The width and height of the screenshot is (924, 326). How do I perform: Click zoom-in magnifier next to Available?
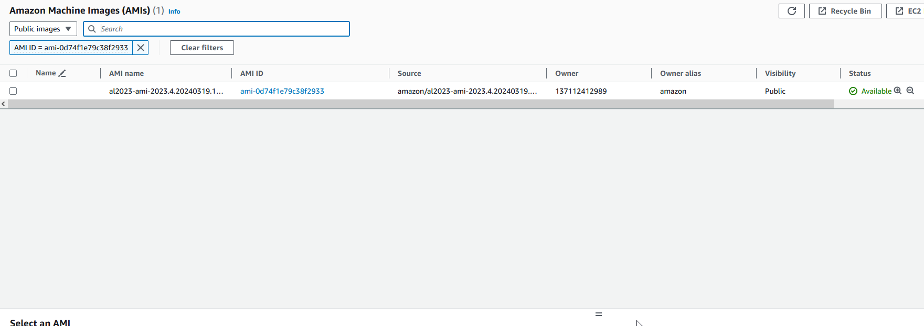tap(898, 91)
